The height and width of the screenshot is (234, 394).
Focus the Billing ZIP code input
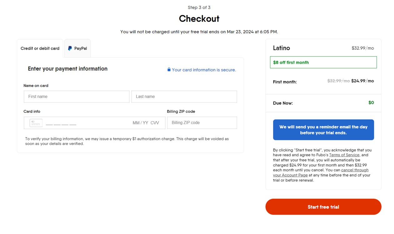[x=202, y=123]
